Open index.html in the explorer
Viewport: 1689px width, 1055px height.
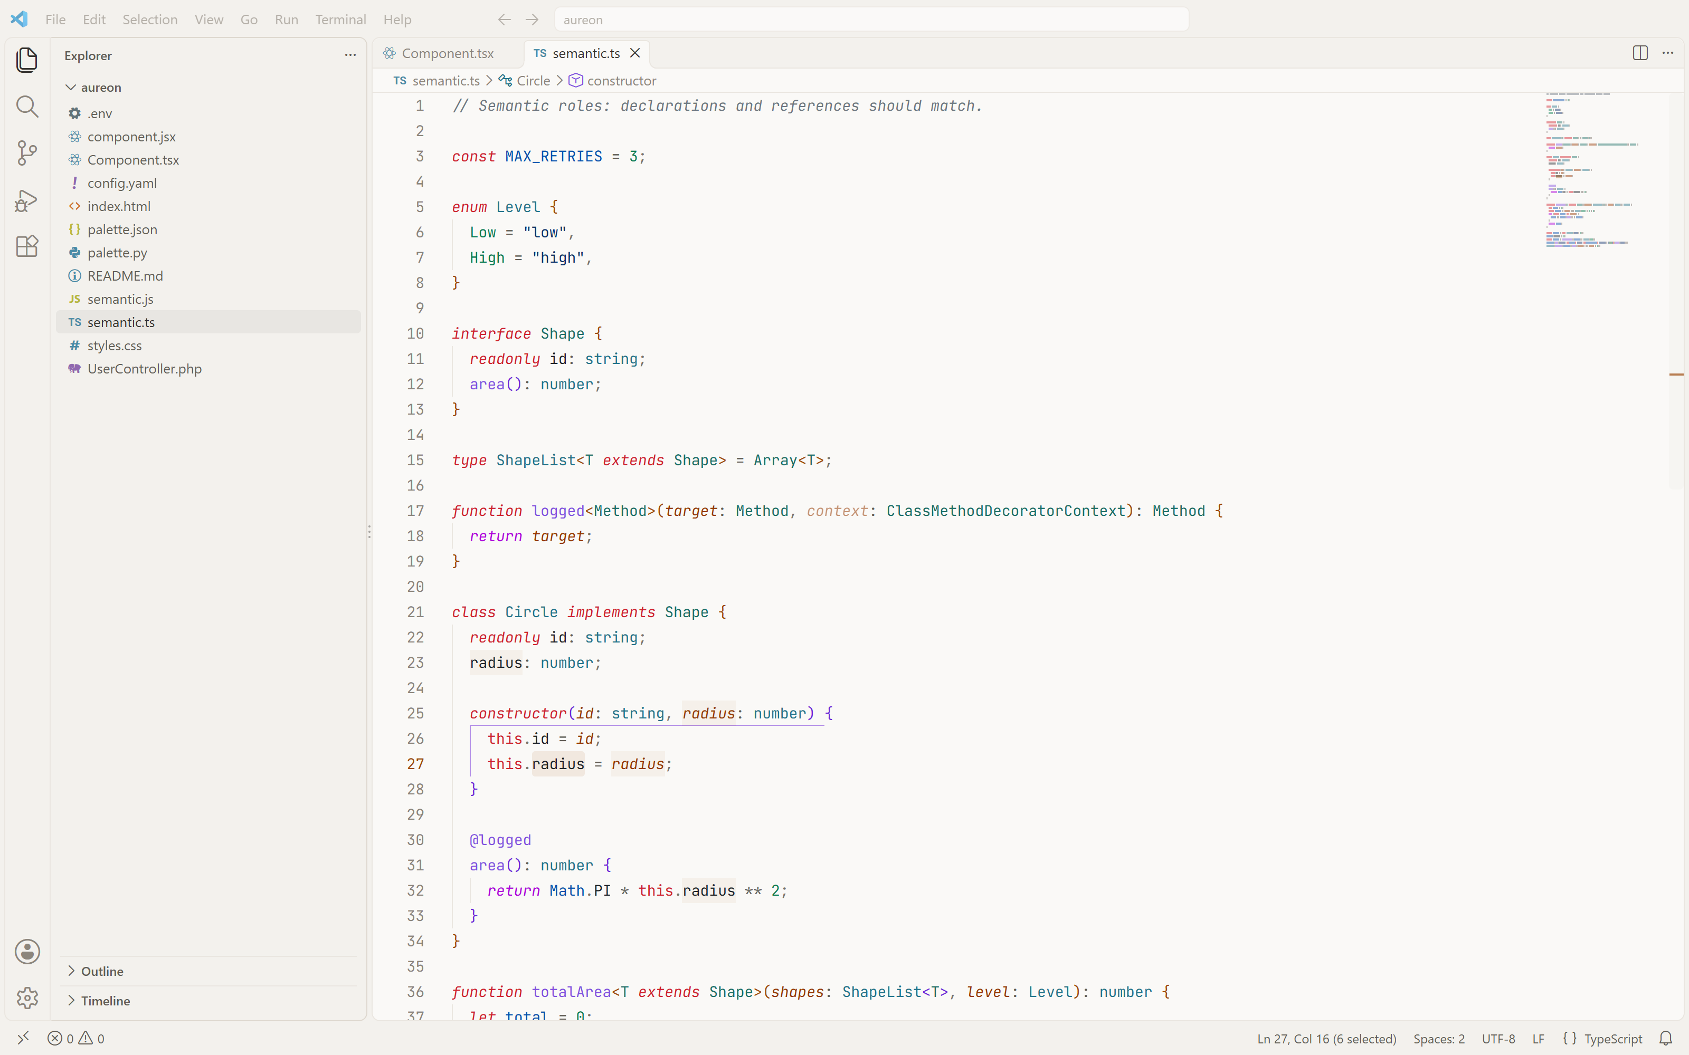208,206
